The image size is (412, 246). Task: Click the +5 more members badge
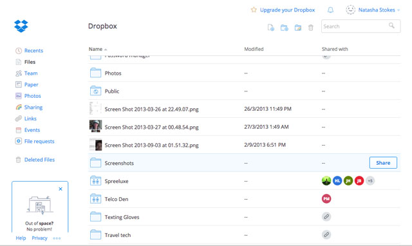(370, 181)
